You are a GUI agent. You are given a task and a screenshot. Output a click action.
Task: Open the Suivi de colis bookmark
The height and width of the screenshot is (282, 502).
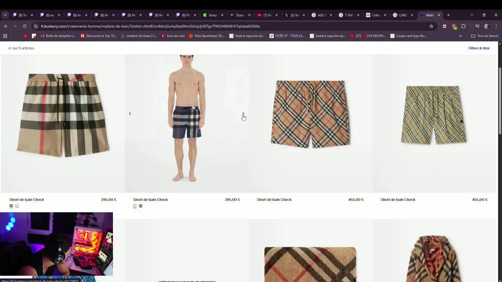(x=173, y=36)
